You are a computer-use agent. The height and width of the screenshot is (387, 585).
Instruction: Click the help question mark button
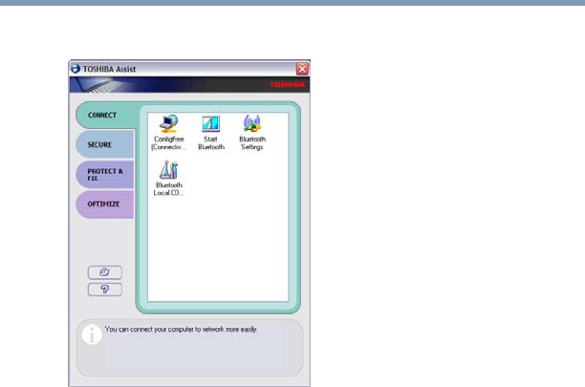point(105,290)
